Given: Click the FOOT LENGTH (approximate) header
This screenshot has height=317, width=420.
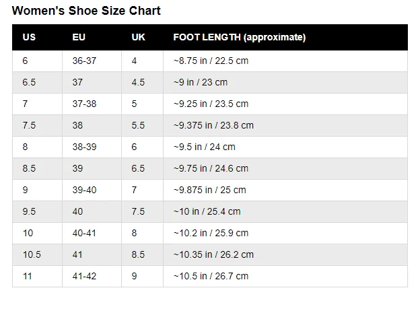Looking at the screenshot, I should pos(285,37).
